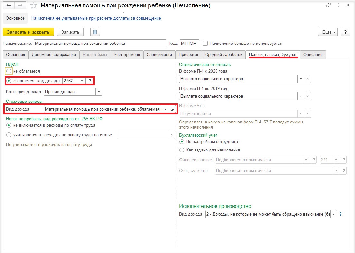Click the Код field with МТПМР
This screenshot has width=355, height=253.
[189, 43]
